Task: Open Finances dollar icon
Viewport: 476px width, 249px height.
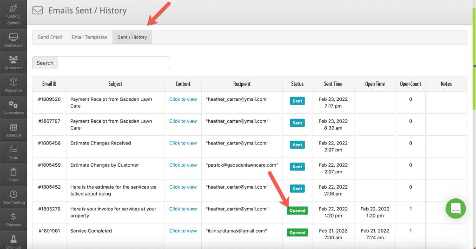Action: 13,216
